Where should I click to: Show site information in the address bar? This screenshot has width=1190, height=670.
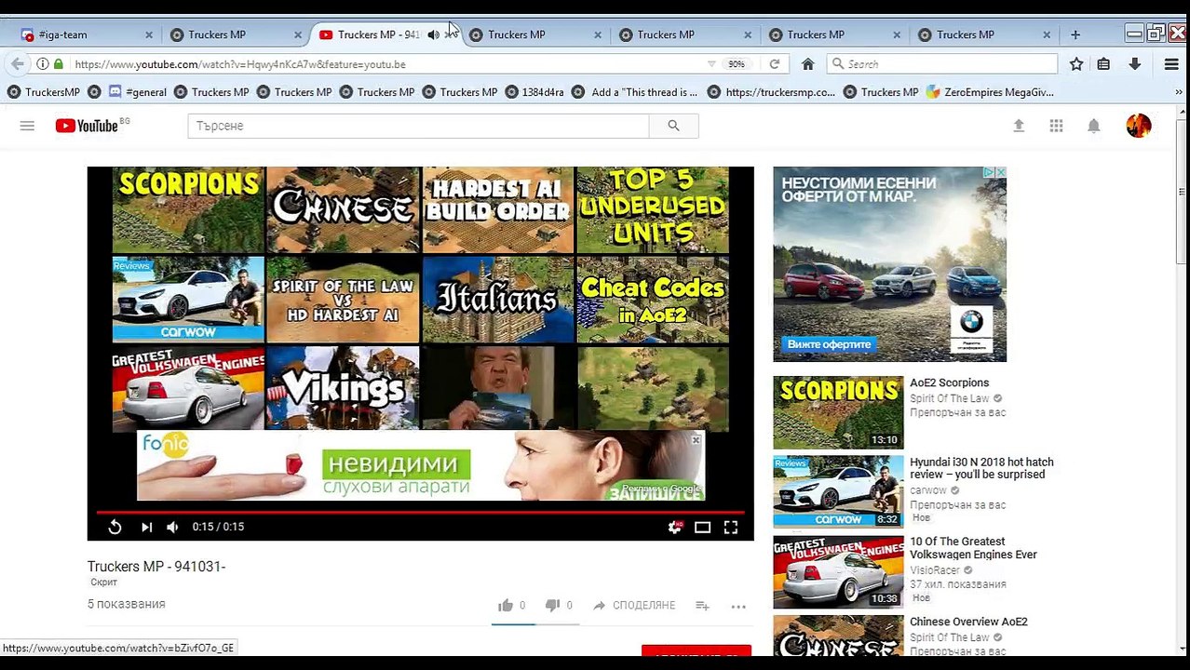[x=42, y=64]
